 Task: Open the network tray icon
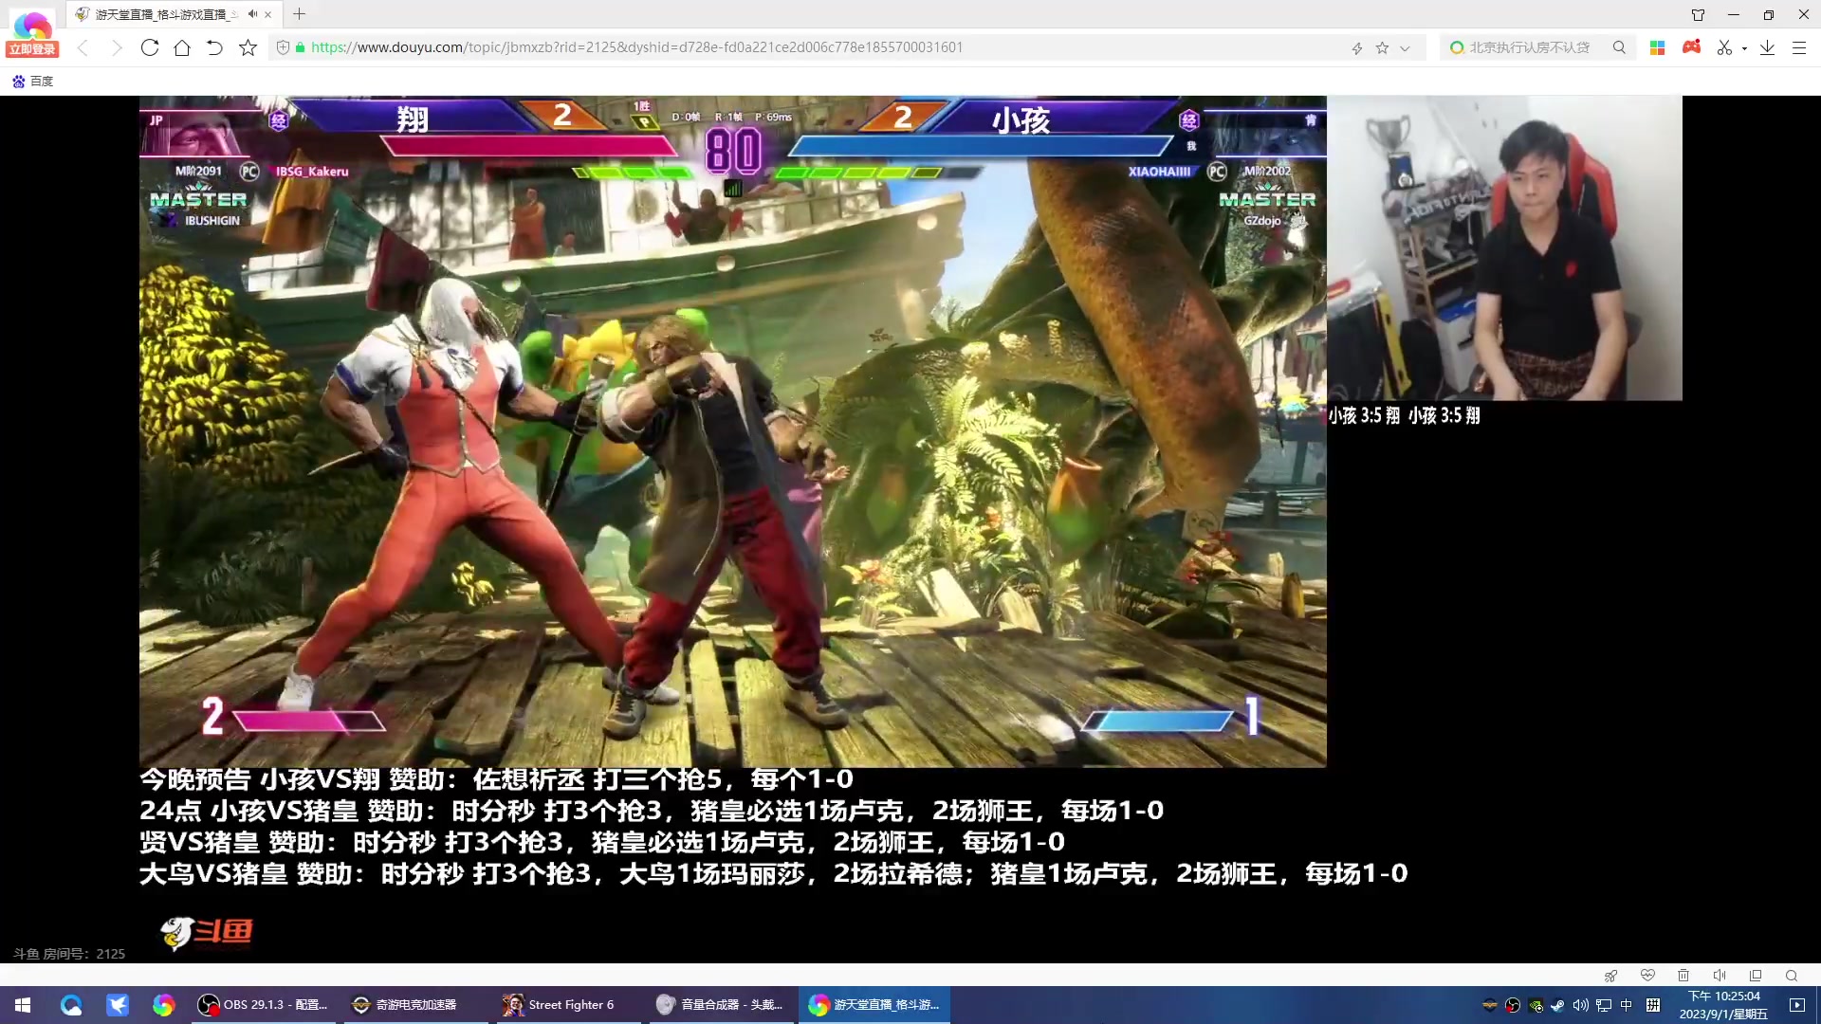tap(1604, 1005)
